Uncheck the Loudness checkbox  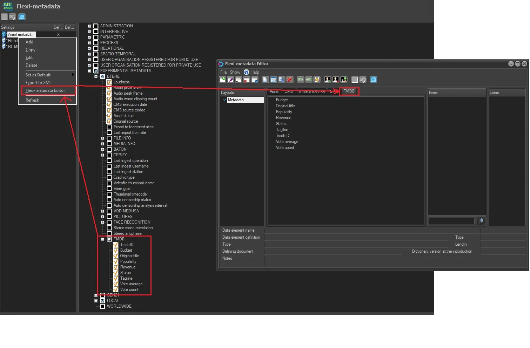click(109, 82)
